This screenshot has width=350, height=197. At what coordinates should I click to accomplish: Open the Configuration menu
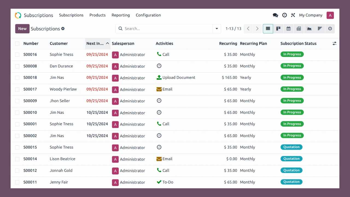(x=148, y=15)
